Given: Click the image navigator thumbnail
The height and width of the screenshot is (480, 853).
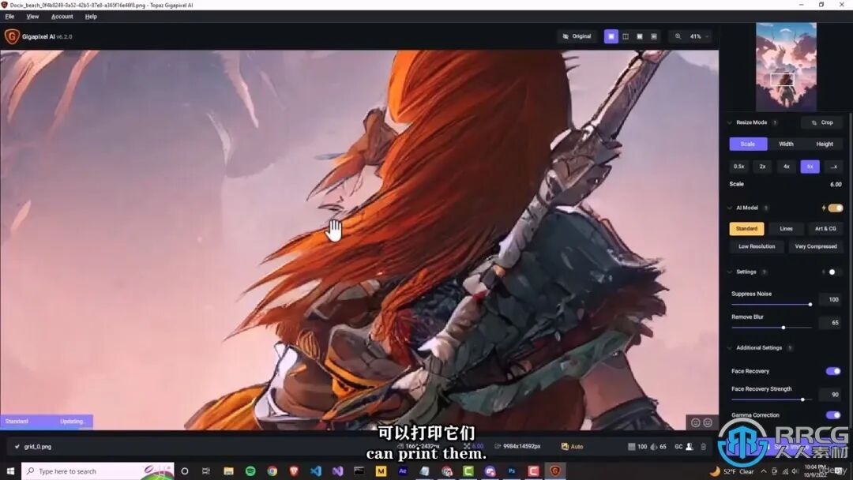Looking at the screenshot, I should tap(786, 66).
